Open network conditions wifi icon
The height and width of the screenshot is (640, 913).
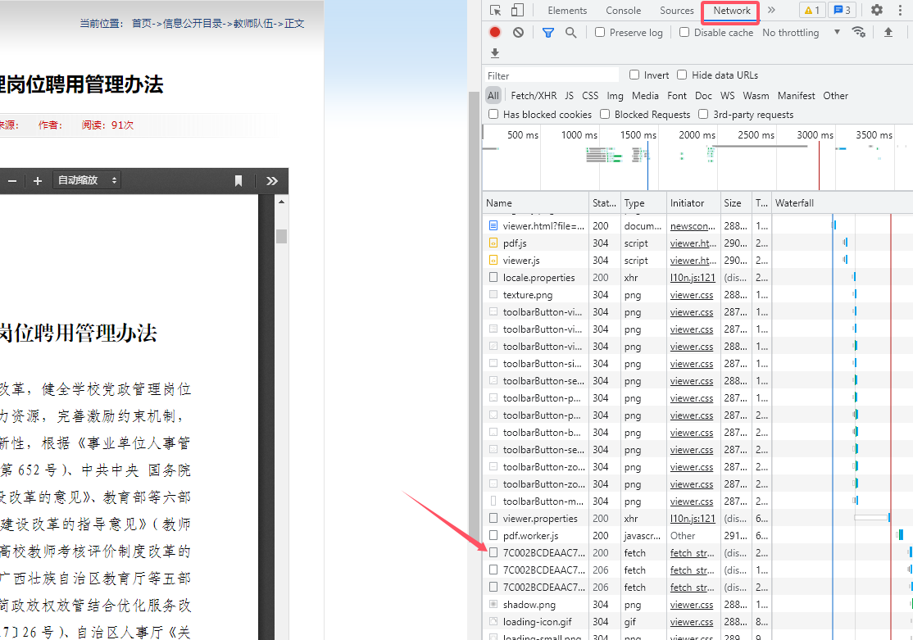[x=858, y=33]
